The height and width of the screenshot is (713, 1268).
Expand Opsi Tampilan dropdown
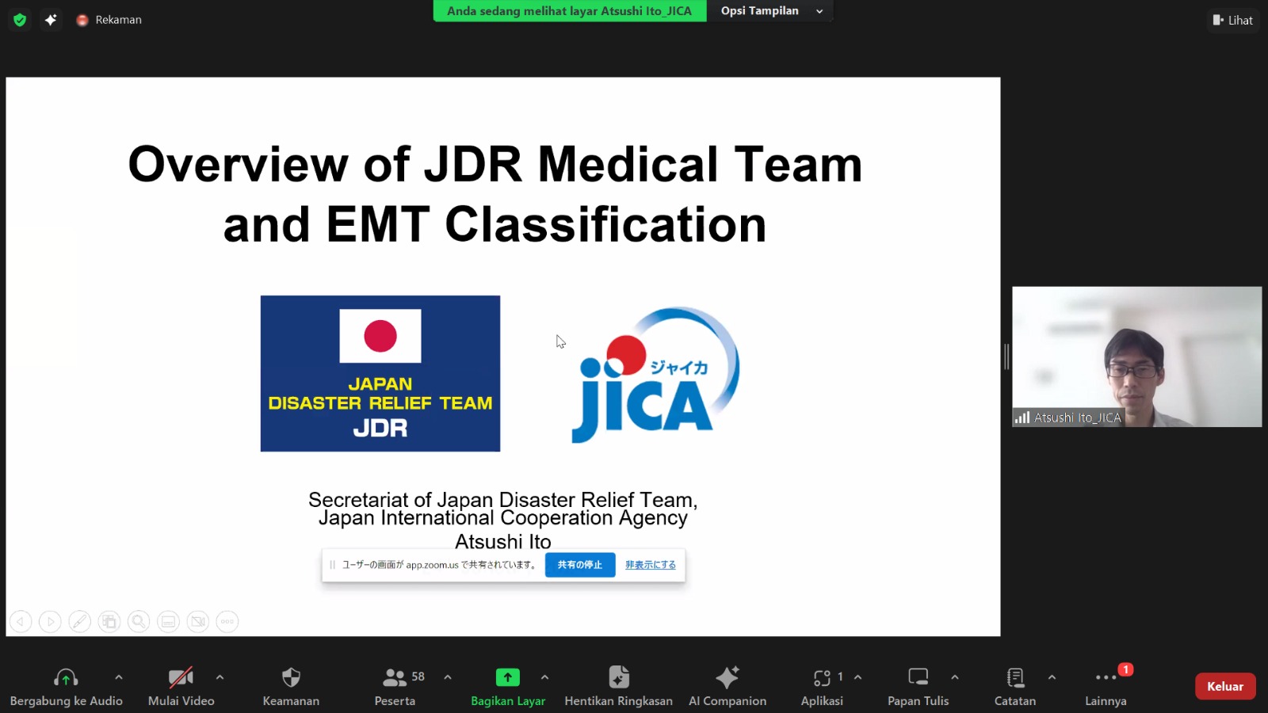772,11
